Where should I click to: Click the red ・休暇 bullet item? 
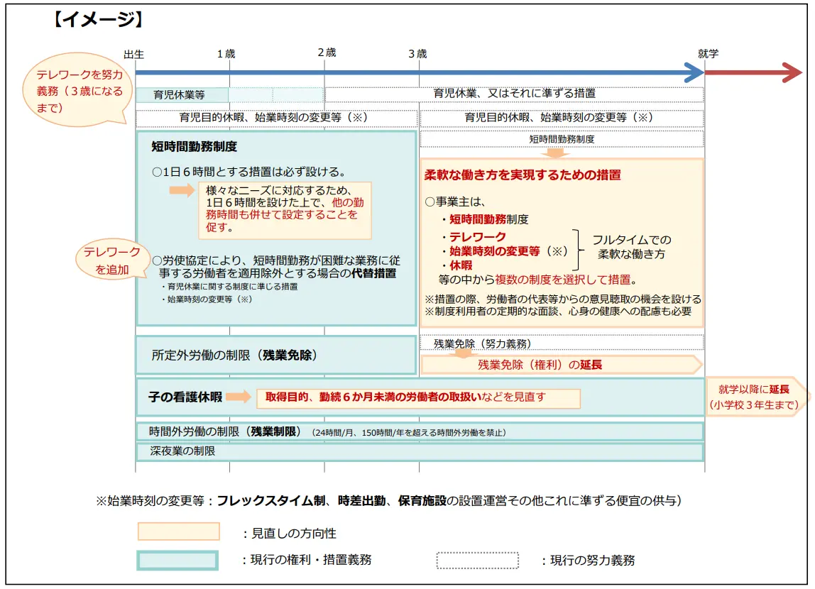[x=456, y=265]
